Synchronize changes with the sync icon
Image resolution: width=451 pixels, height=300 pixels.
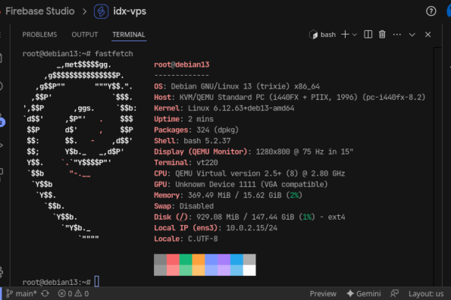click(45, 294)
